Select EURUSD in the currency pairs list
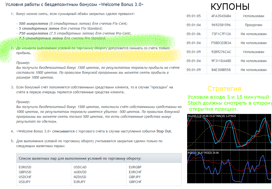This screenshot has width=272, height=189. pos(25,167)
